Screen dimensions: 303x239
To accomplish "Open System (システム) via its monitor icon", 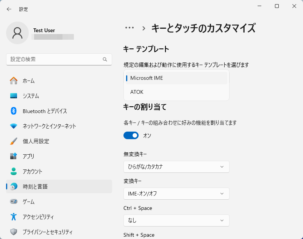I will 14,96.
